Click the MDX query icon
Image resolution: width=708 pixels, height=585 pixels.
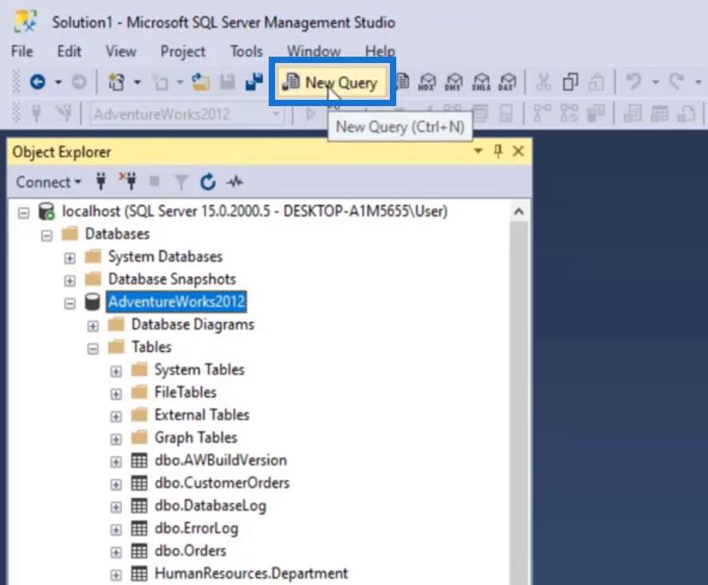click(x=427, y=82)
